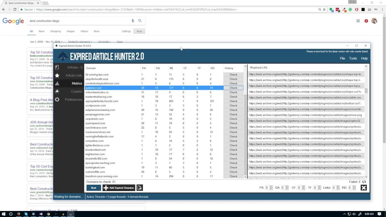This screenshot has height=217, width=386.
Task: Increase the PA filter stepper value
Action: pos(271,187)
